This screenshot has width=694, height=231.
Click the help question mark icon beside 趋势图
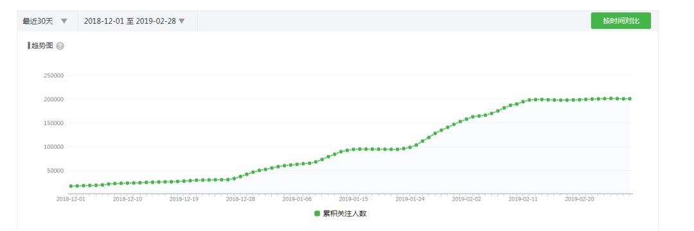click(x=60, y=46)
